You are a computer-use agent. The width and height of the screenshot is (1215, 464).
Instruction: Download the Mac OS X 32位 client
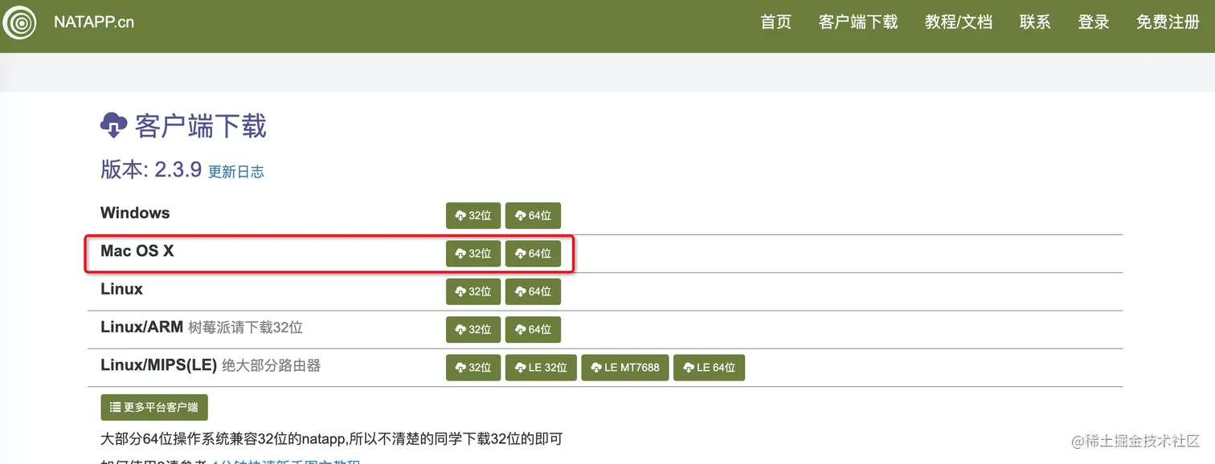tap(473, 254)
